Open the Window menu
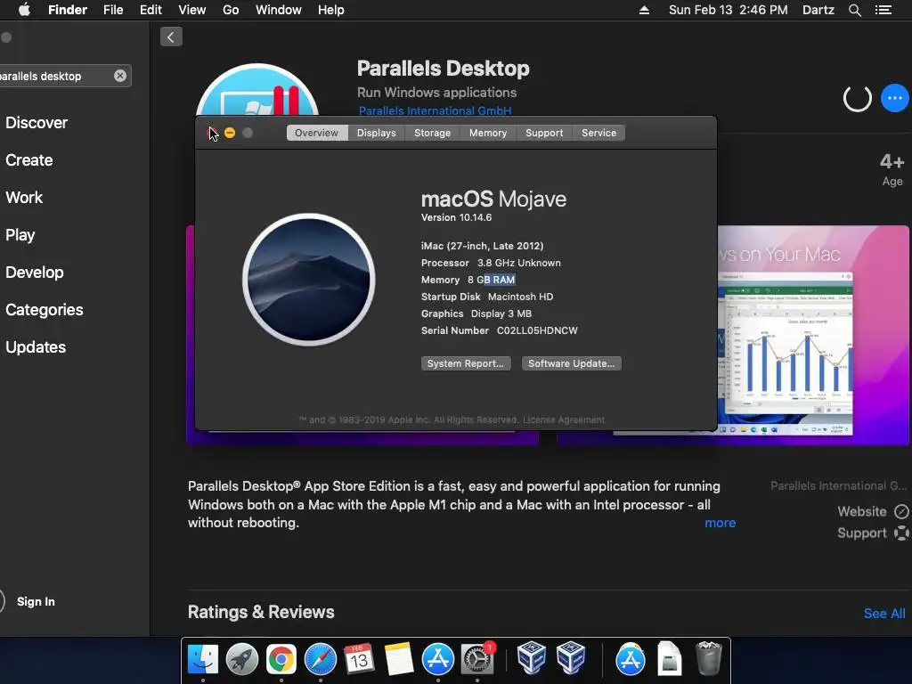Screen dimensions: 912x684 [x=279, y=10]
